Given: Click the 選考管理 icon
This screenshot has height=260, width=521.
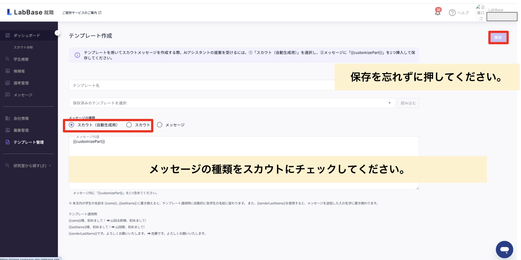Looking at the screenshot, I should [8, 83].
